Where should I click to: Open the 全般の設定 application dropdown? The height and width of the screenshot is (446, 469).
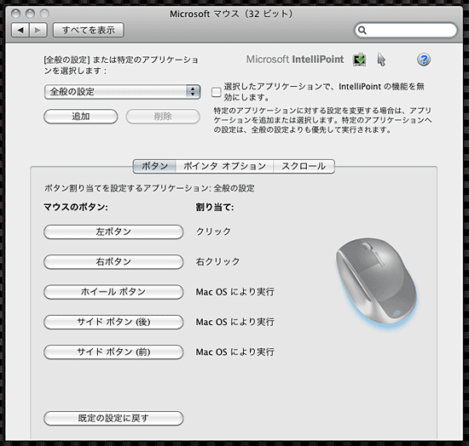[x=122, y=92]
